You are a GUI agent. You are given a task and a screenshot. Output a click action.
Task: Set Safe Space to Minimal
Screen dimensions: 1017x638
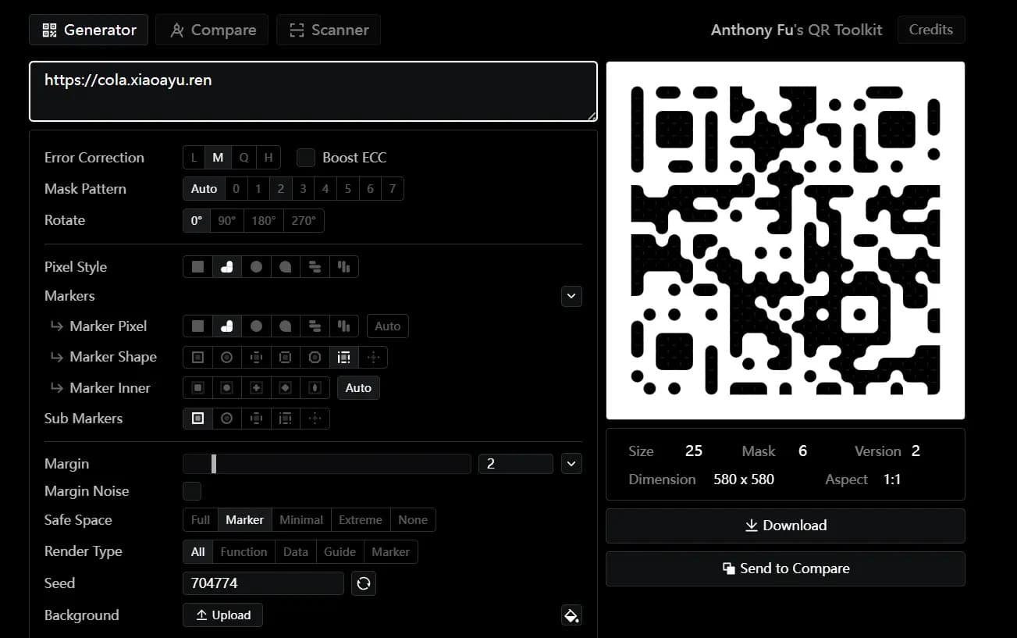pos(301,520)
